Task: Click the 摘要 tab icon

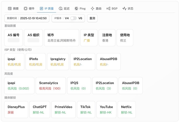Action: click(x=10, y=9)
